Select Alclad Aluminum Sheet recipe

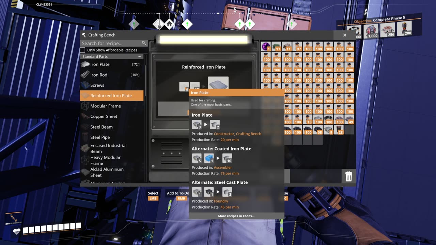point(111,172)
